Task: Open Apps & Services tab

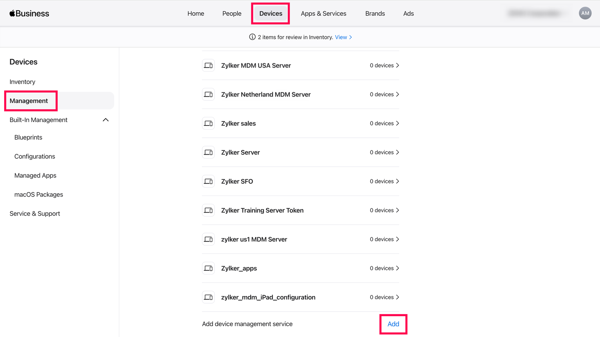Action: click(324, 13)
